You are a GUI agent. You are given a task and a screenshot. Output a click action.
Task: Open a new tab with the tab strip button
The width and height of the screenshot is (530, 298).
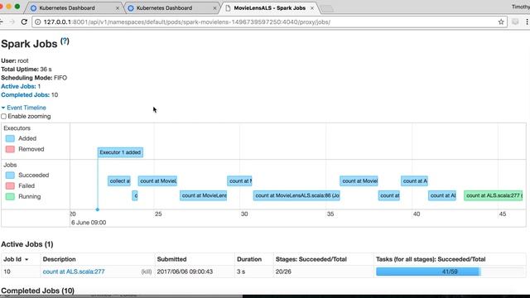coord(327,8)
